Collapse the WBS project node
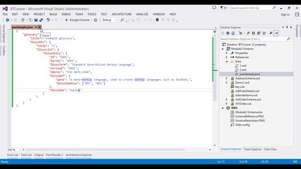301x169 pixels. point(223,108)
